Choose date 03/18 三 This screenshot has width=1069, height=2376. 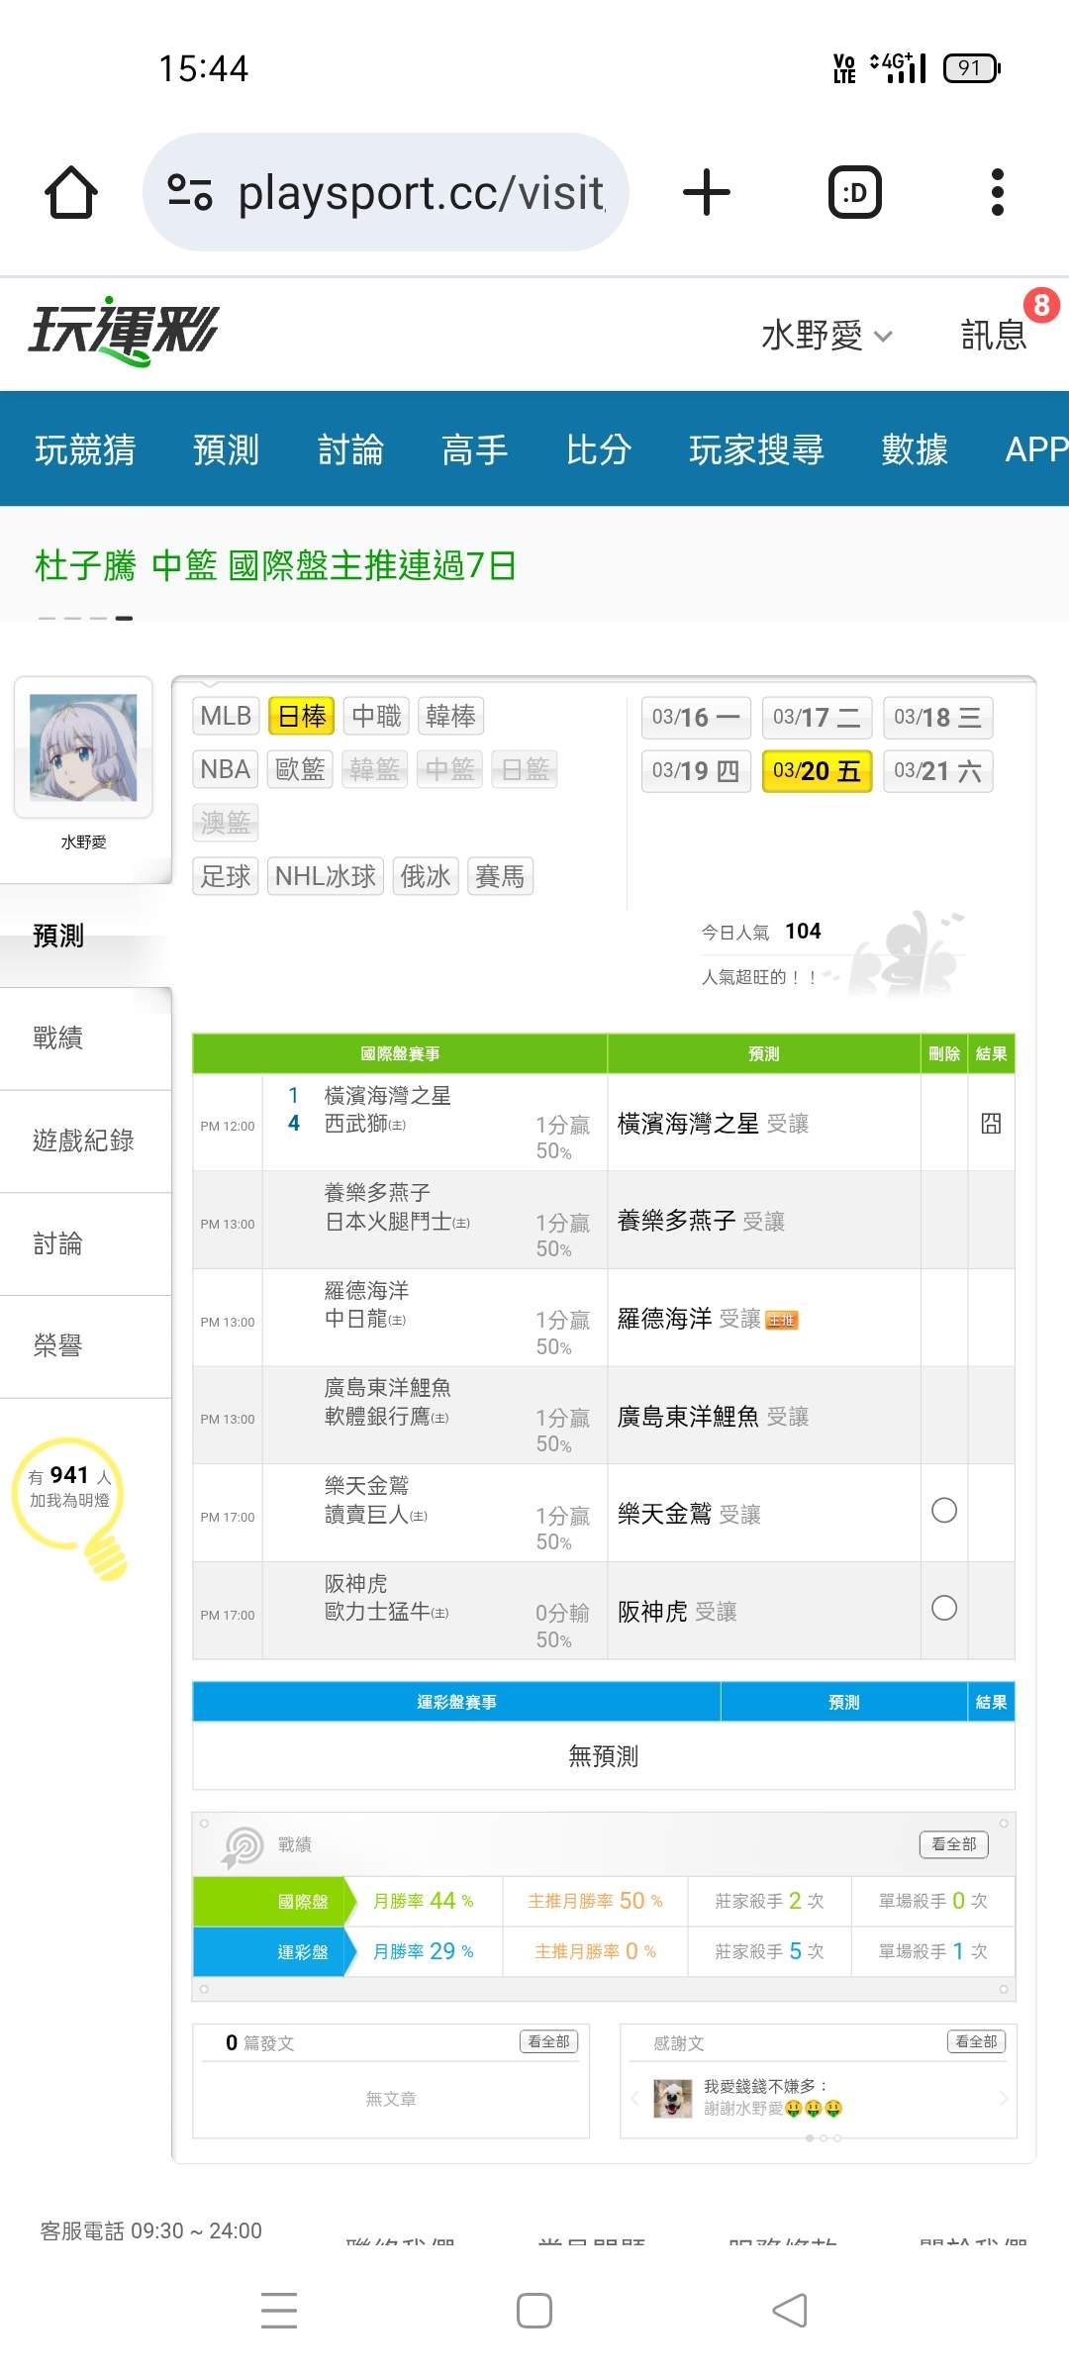coord(937,718)
